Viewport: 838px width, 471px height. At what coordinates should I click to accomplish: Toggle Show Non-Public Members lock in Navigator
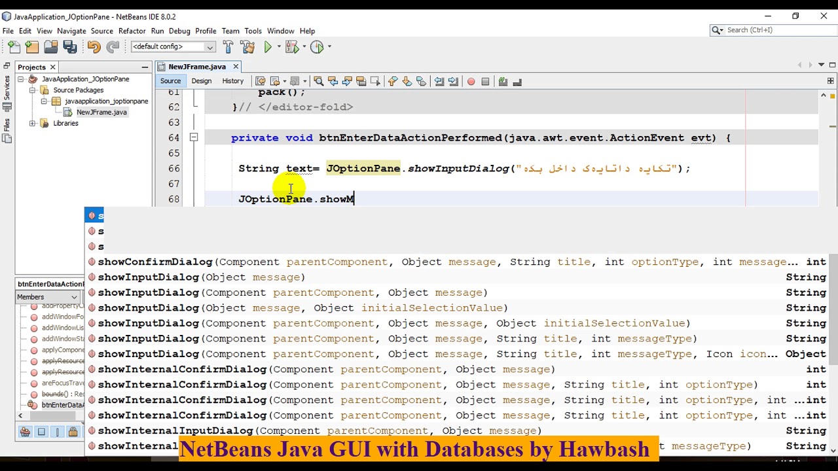point(73,432)
